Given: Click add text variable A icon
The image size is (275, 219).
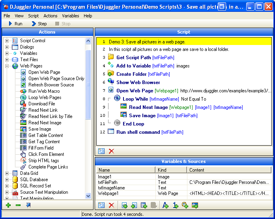Looking at the screenshot, I should (x=165, y=205).
